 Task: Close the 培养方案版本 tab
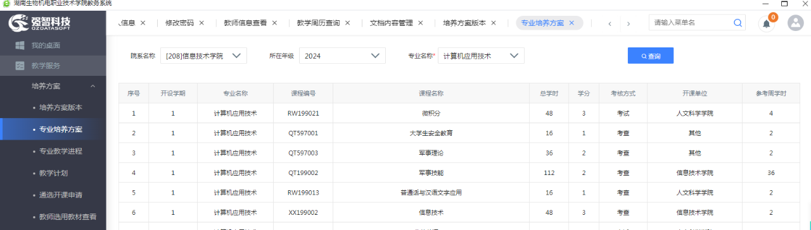494,23
